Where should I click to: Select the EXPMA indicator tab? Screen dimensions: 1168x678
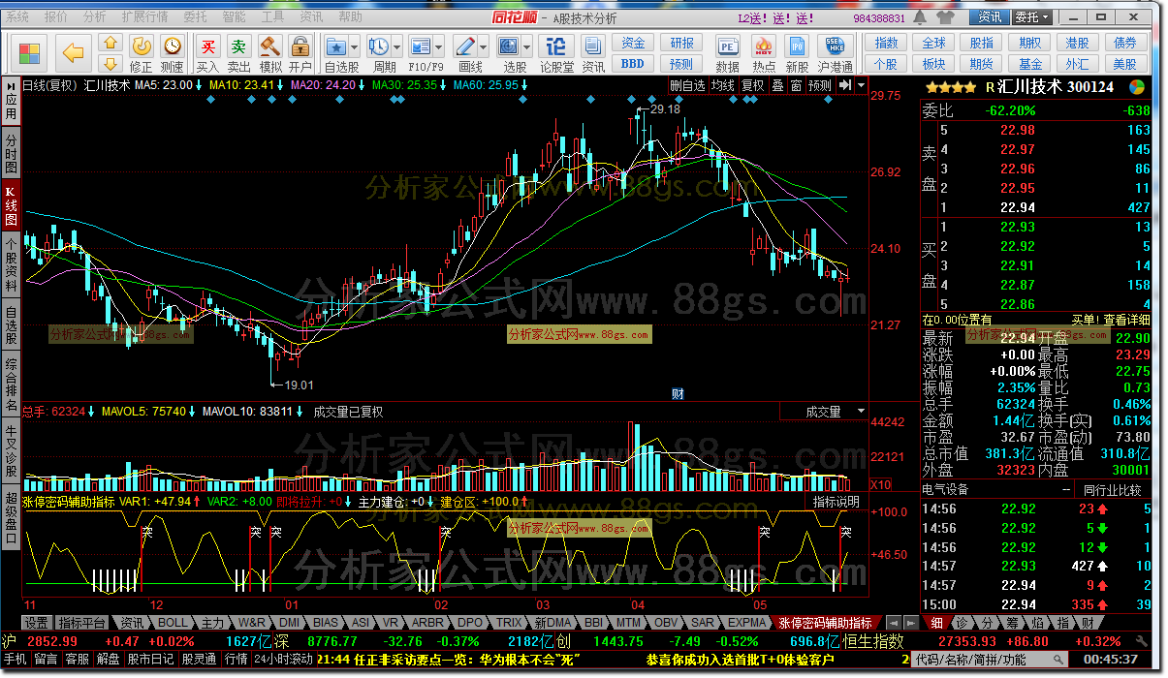pos(747,623)
